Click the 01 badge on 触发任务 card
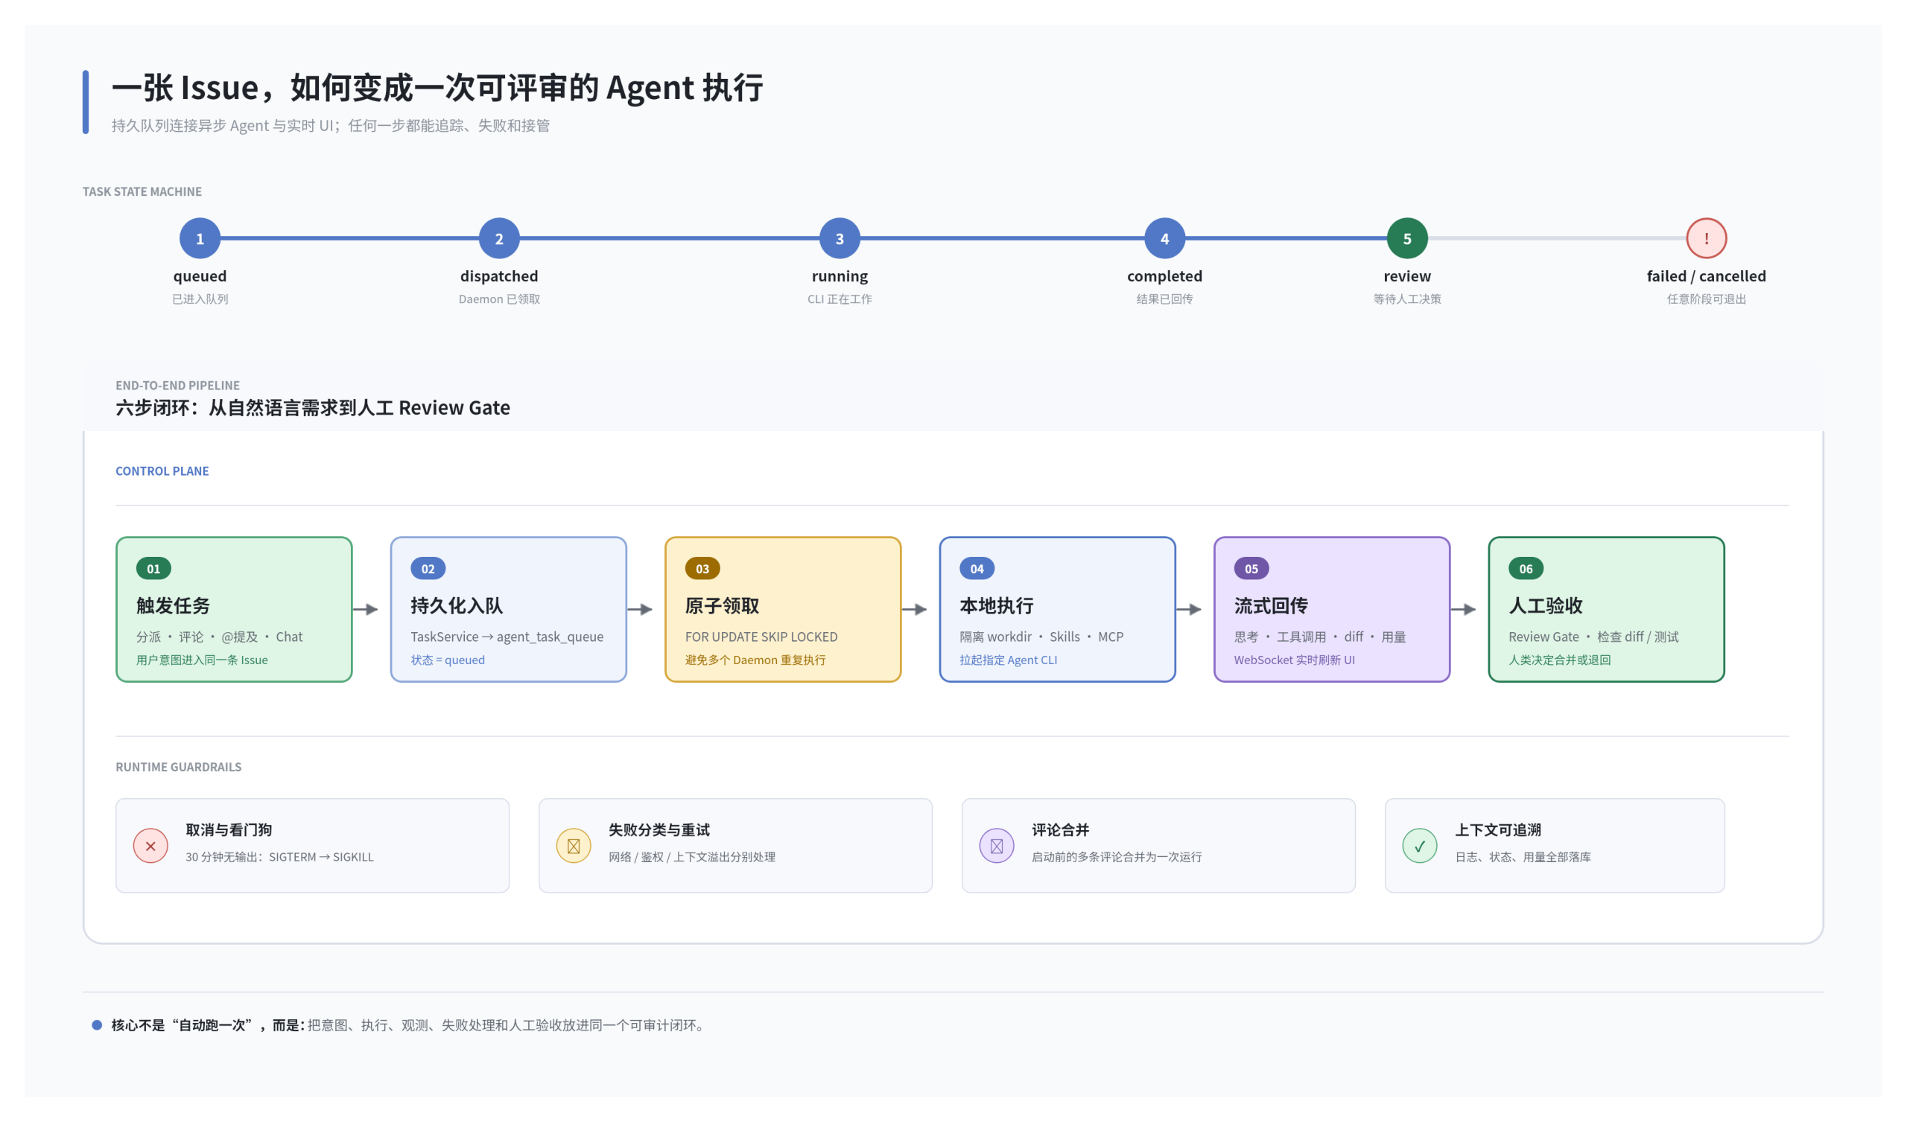The height and width of the screenshot is (1122, 1907). pos(153,569)
